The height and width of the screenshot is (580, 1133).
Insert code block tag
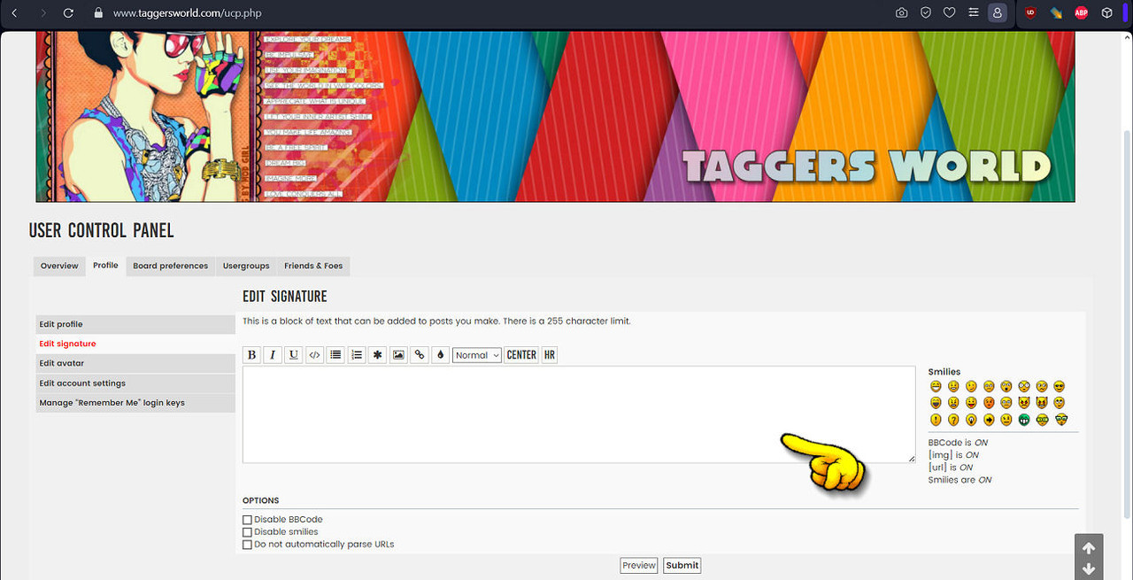tap(314, 355)
